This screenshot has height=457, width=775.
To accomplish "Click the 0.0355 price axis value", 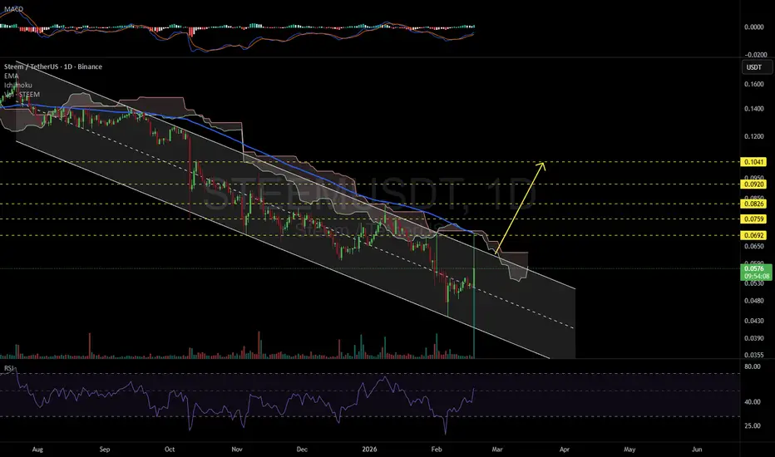I will 753,355.
